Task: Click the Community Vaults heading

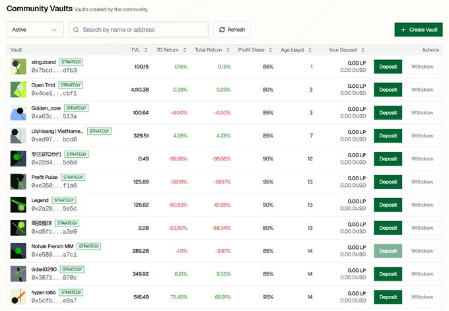Action: (40, 9)
